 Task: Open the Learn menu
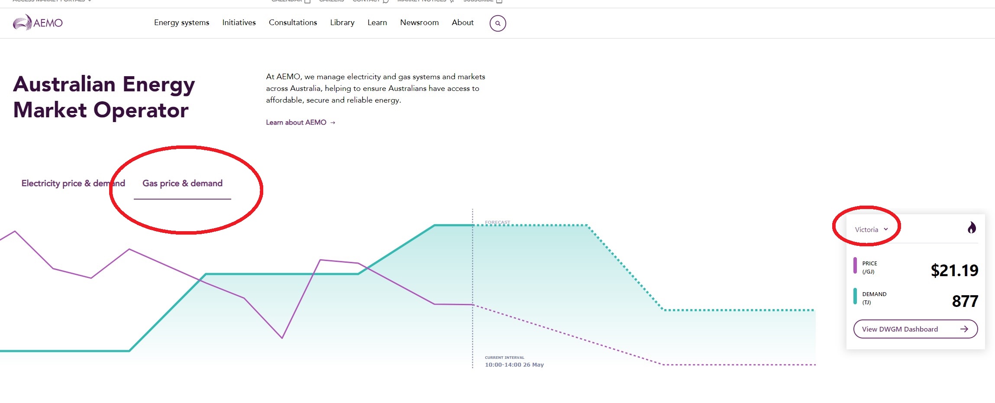(x=377, y=23)
